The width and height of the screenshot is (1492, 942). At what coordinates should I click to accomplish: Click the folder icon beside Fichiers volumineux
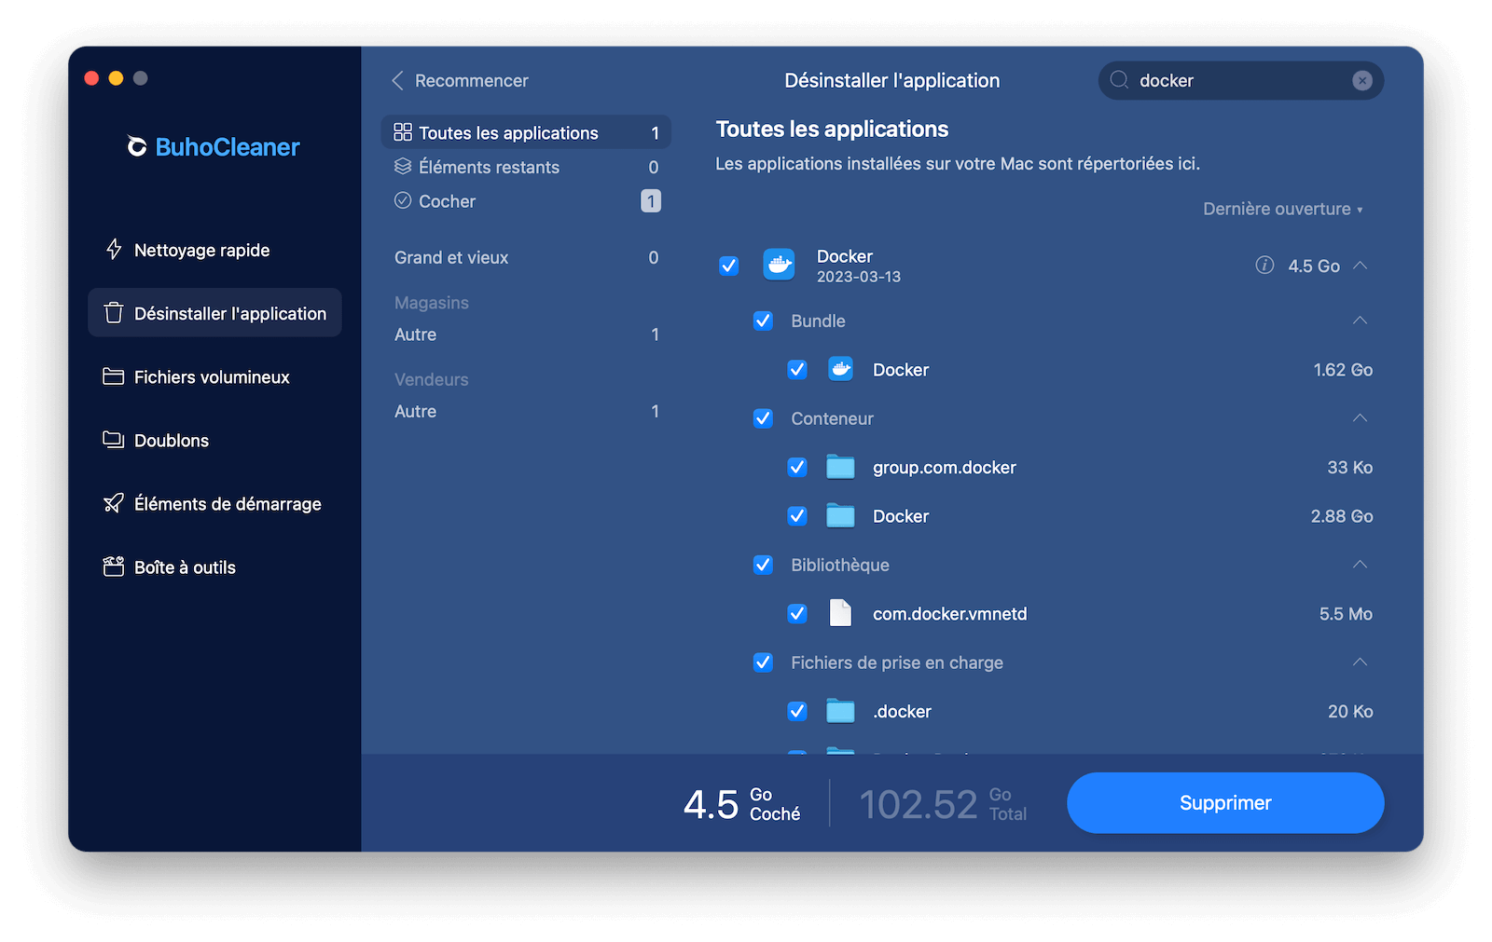click(114, 376)
